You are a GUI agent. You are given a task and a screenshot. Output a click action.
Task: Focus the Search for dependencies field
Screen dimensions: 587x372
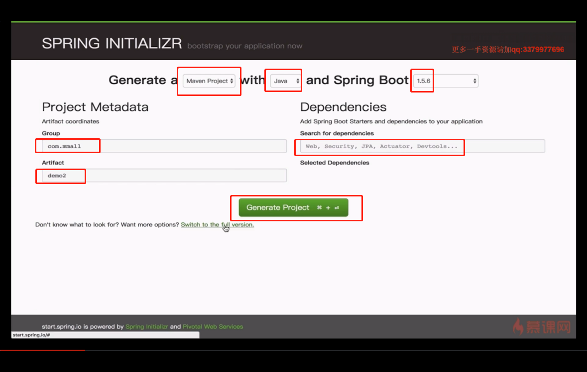422,146
